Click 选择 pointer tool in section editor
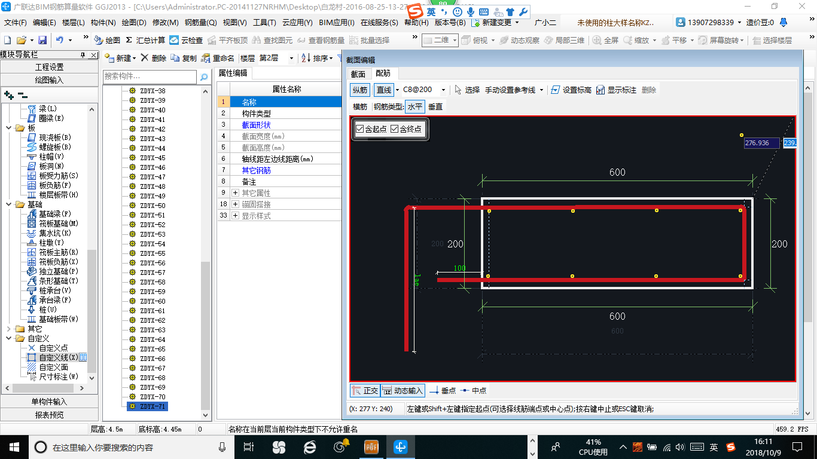The image size is (817, 459). coord(467,90)
